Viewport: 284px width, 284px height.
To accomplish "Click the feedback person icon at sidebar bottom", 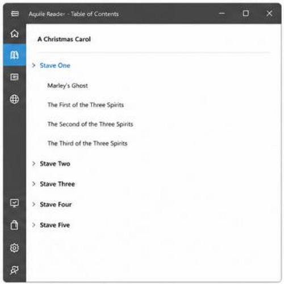I will coord(14,270).
